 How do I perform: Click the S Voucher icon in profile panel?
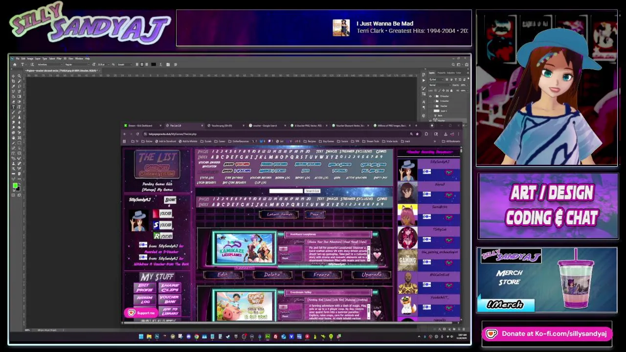pos(162,225)
